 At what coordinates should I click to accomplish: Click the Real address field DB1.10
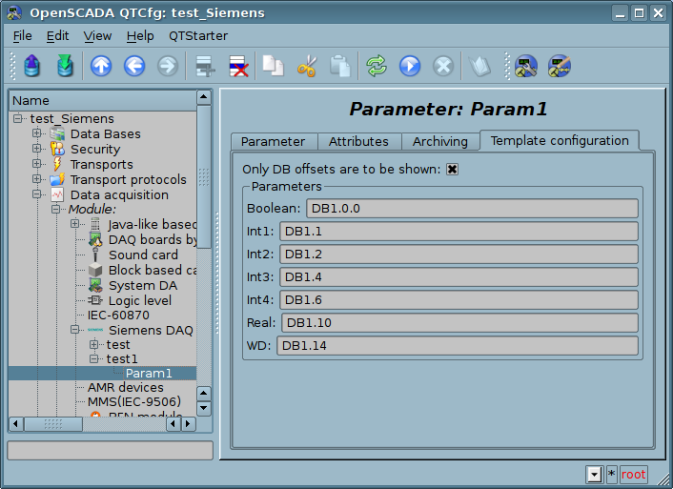coord(459,323)
